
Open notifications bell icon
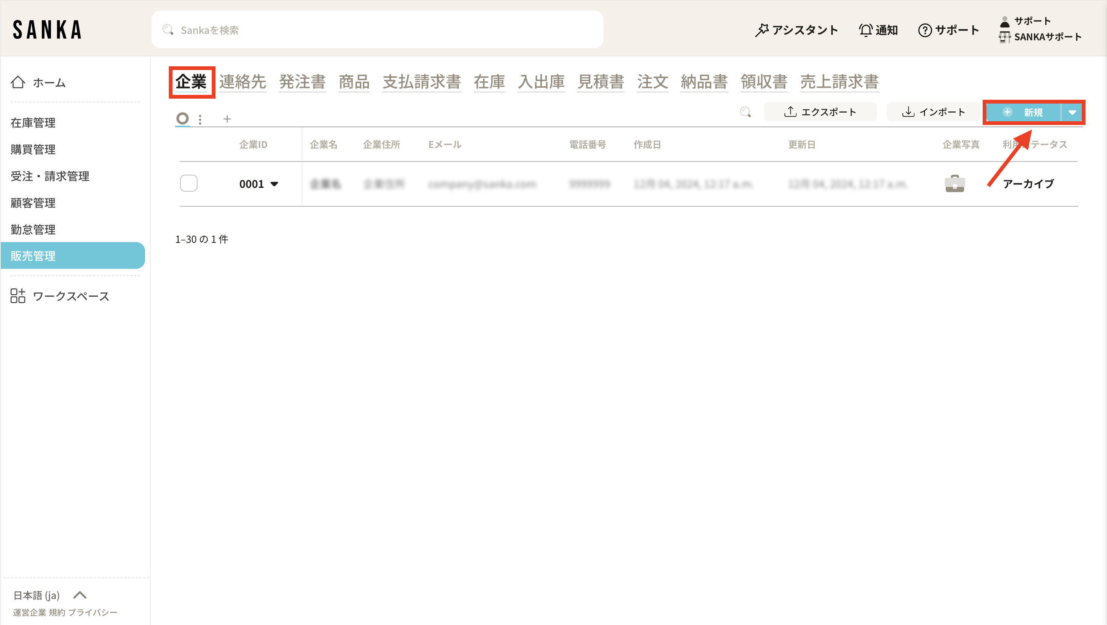click(865, 30)
